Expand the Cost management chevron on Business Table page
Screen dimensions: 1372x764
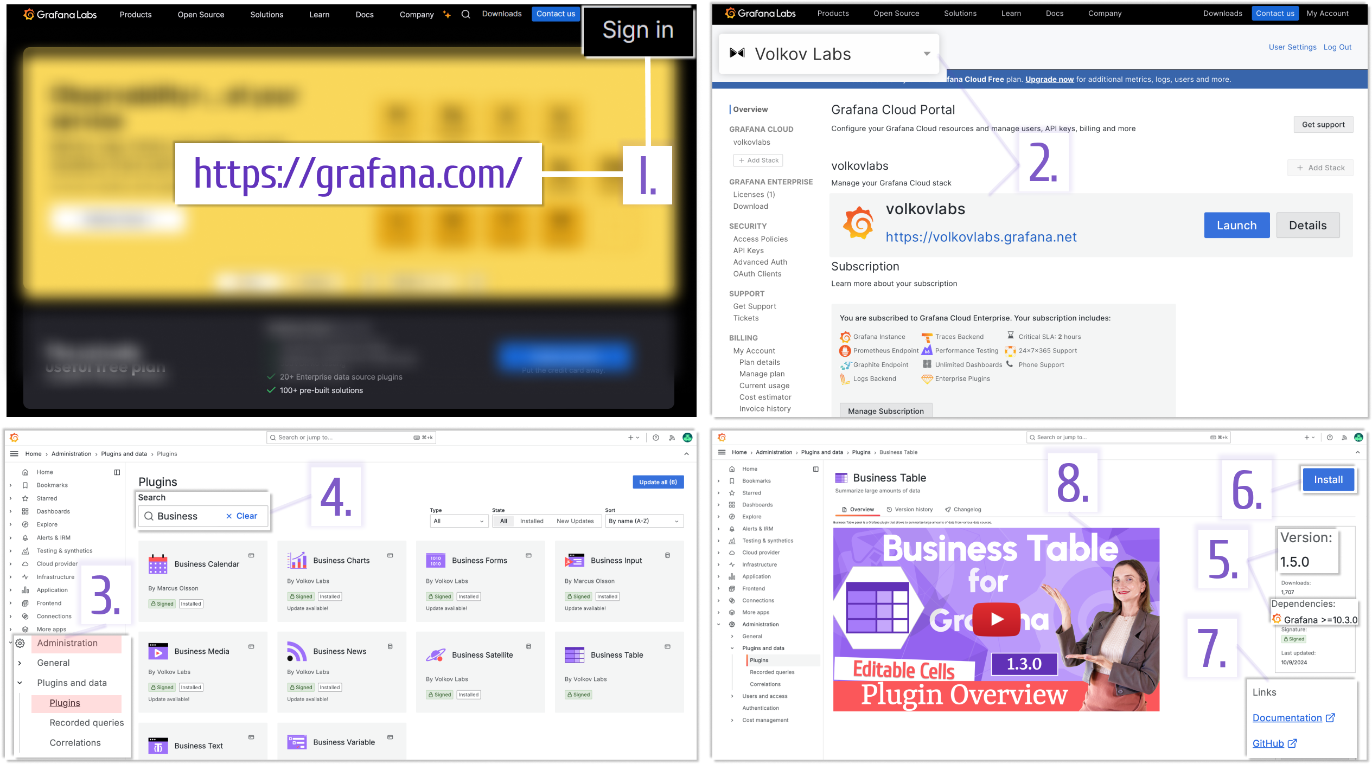732,720
